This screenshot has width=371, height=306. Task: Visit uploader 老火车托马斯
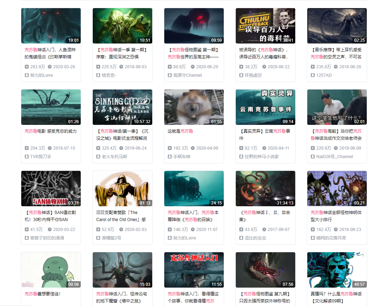tap(114, 157)
